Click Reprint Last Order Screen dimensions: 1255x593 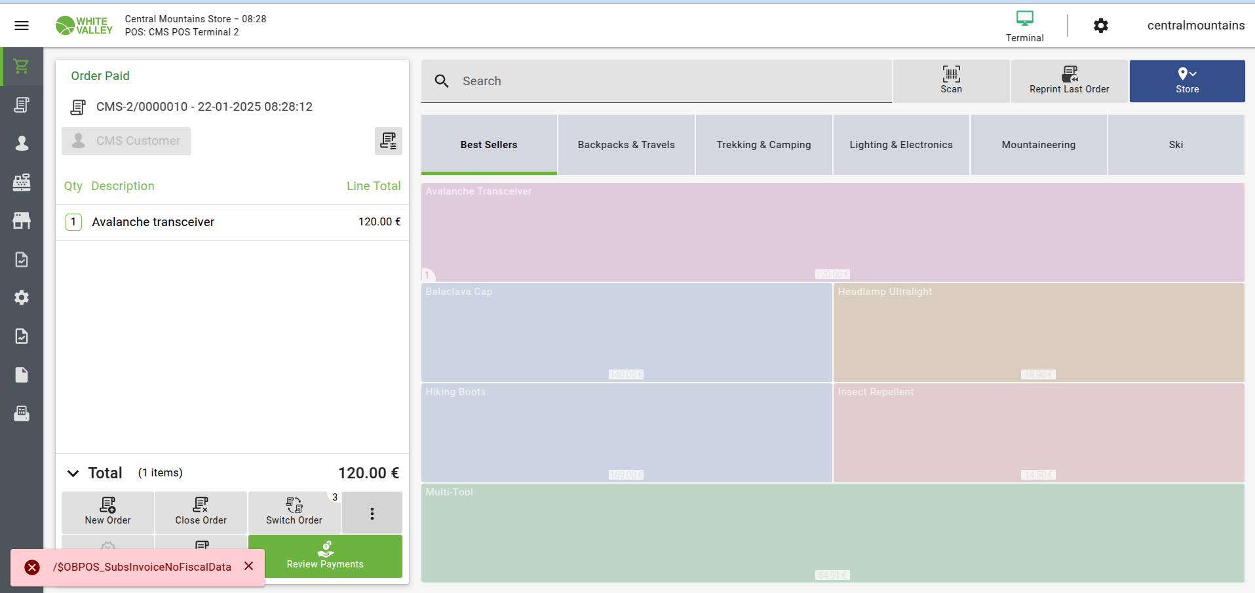point(1069,81)
